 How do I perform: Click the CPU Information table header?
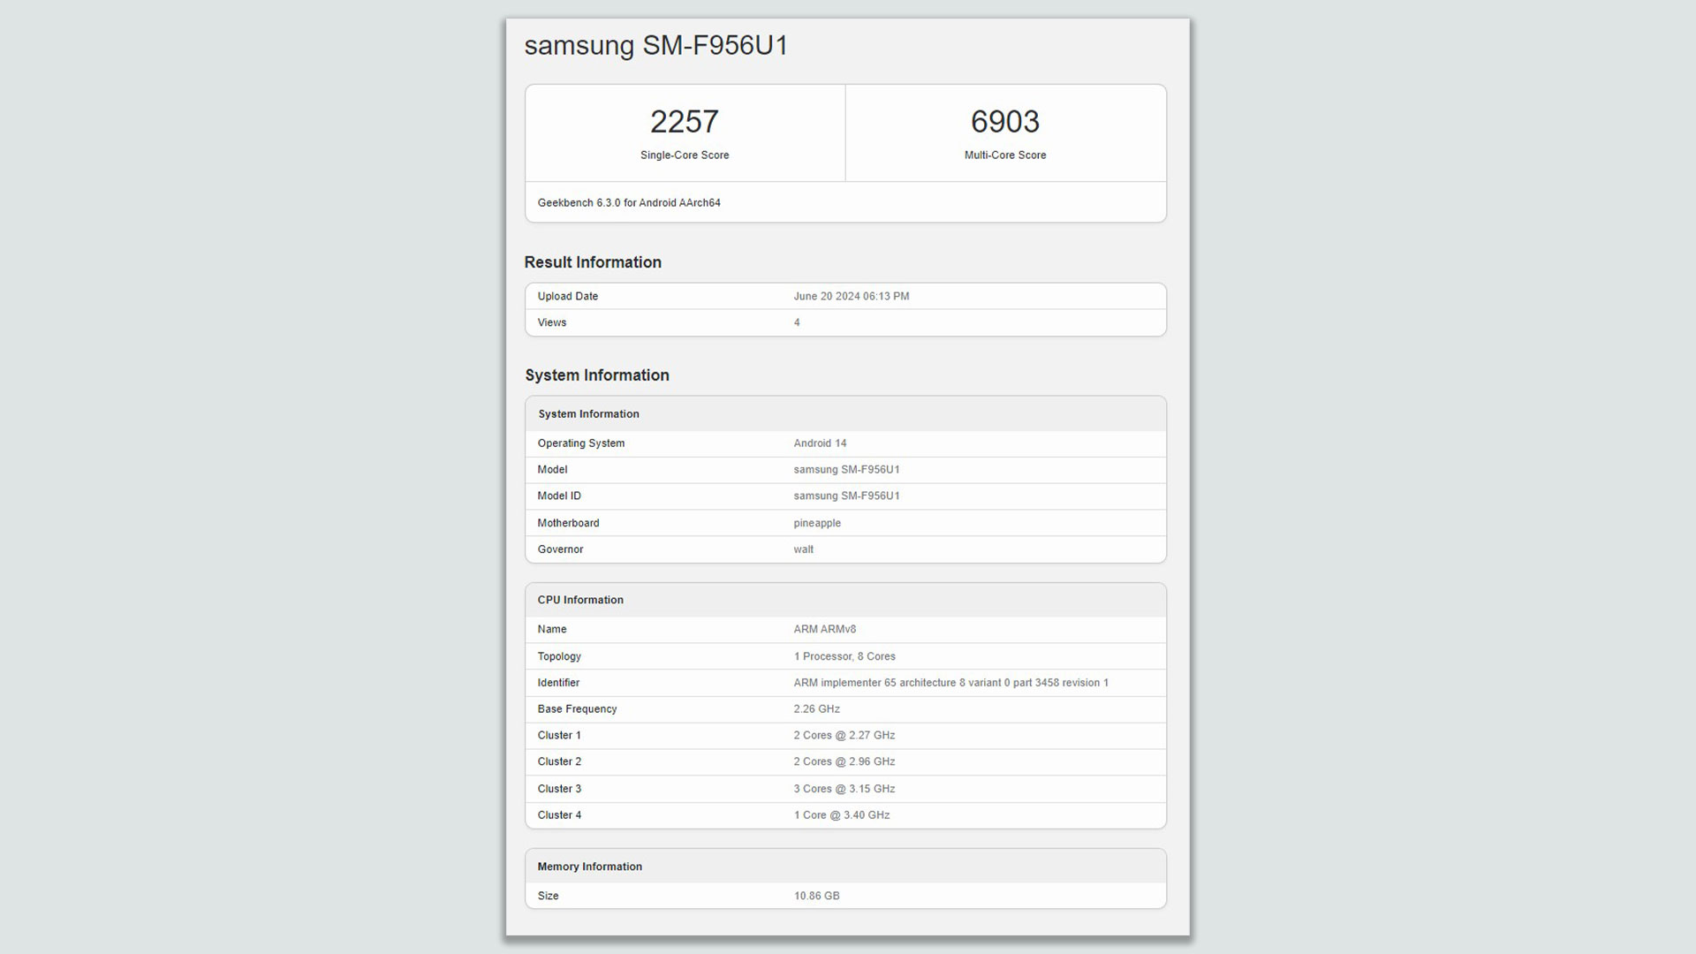[580, 600]
